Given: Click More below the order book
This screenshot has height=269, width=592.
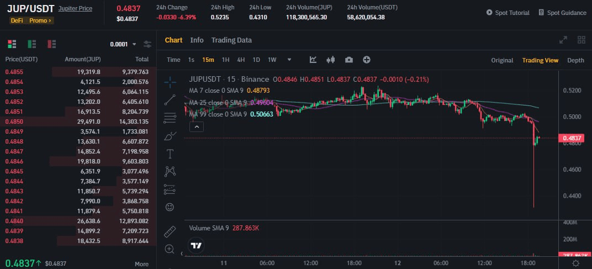Looking at the screenshot, I should (x=141, y=264).
